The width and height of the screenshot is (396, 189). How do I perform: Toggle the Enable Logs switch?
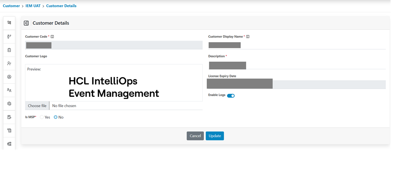click(x=231, y=96)
